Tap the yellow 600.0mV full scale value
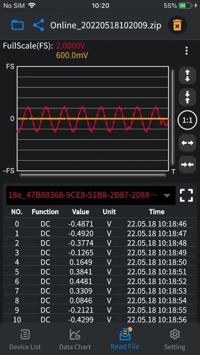 click(x=72, y=55)
